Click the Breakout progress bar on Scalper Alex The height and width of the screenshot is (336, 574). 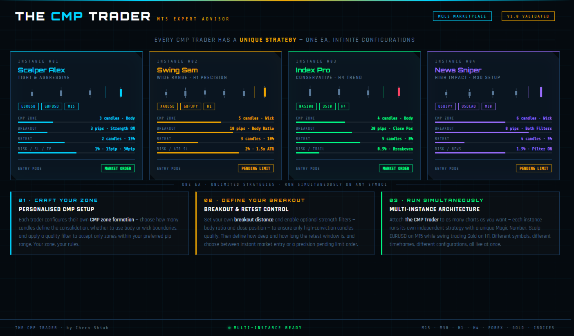(x=76, y=132)
